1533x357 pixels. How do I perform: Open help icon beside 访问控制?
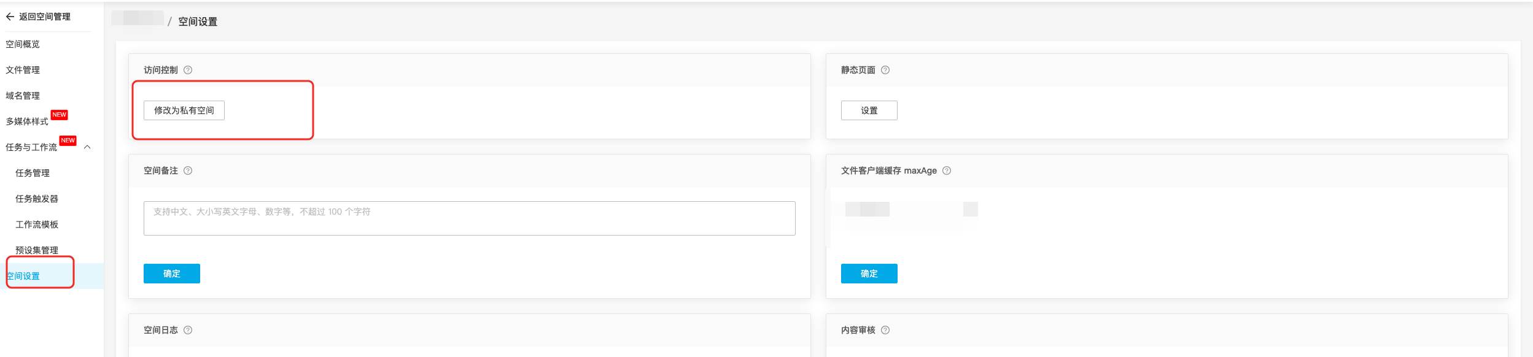(x=188, y=70)
